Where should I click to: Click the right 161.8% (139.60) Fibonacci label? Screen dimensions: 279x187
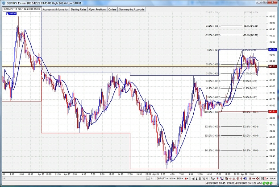[x=250, y=150]
